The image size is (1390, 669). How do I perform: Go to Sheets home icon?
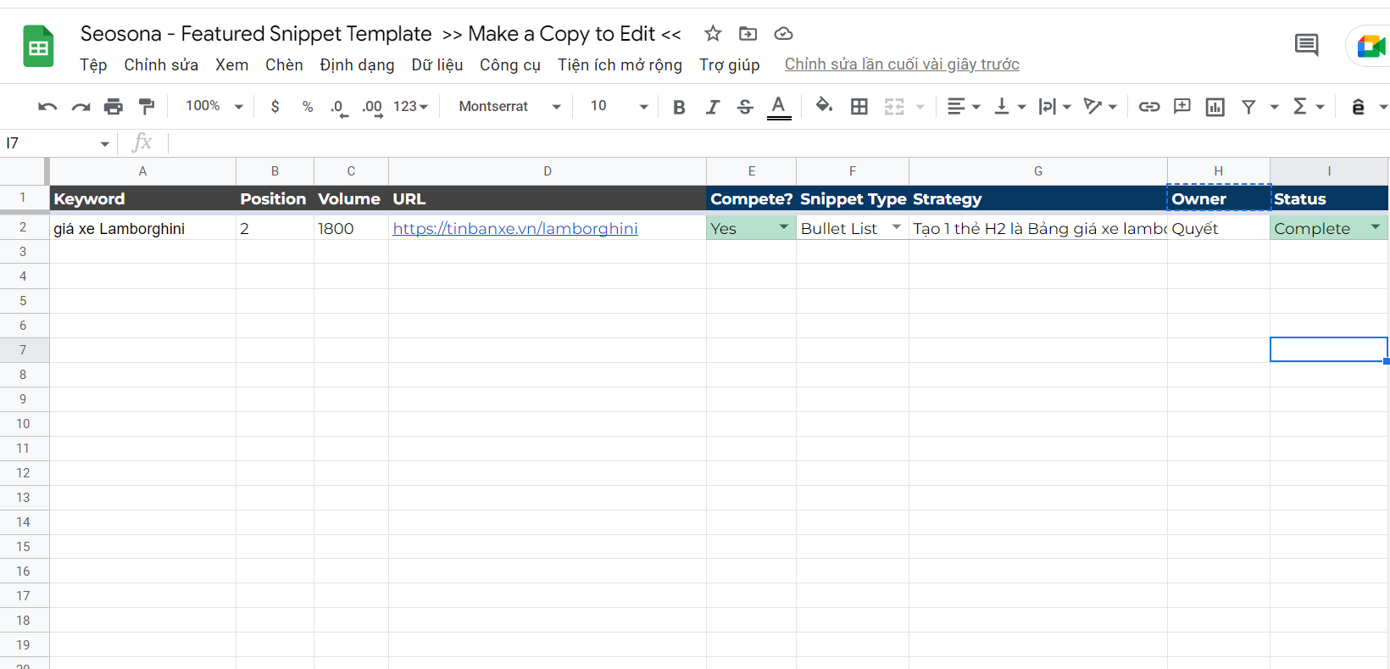38,47
